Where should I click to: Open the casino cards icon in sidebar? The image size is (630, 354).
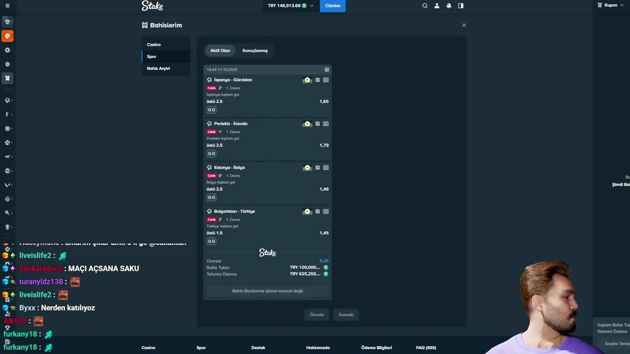pyautogui.click(x=7, y=22)
